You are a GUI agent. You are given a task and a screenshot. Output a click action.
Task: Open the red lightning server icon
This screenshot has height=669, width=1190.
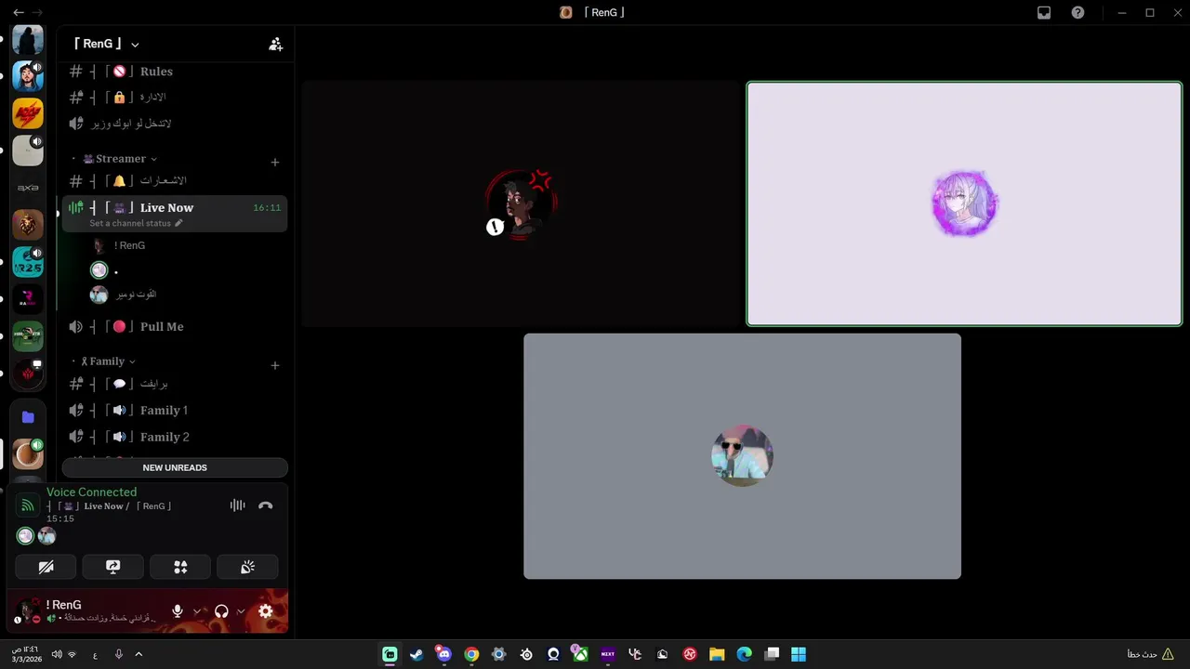pos(28,113)
